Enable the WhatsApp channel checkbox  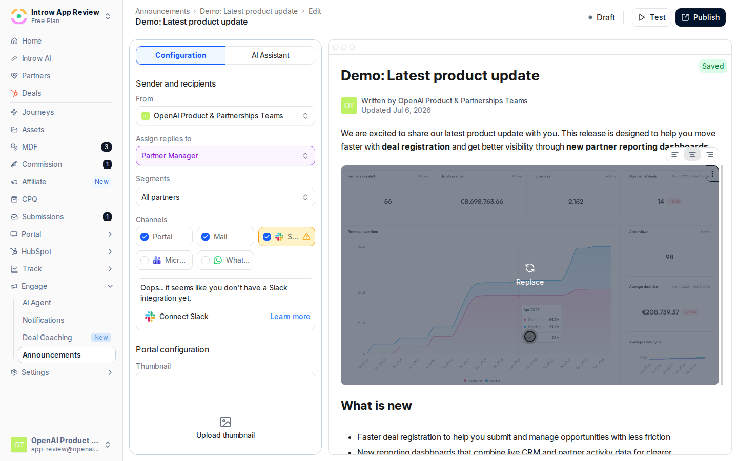click(x=206, y=260)
